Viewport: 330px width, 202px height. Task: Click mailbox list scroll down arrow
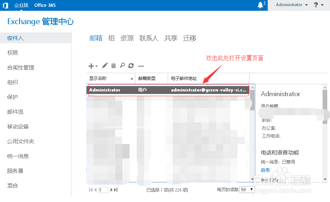[252, 179]
